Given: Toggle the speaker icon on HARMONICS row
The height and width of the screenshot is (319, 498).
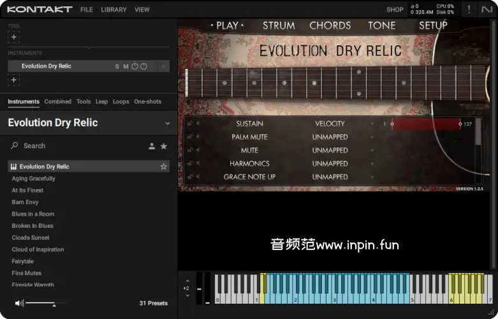Looking at the screenshot, I should [198, 163].
